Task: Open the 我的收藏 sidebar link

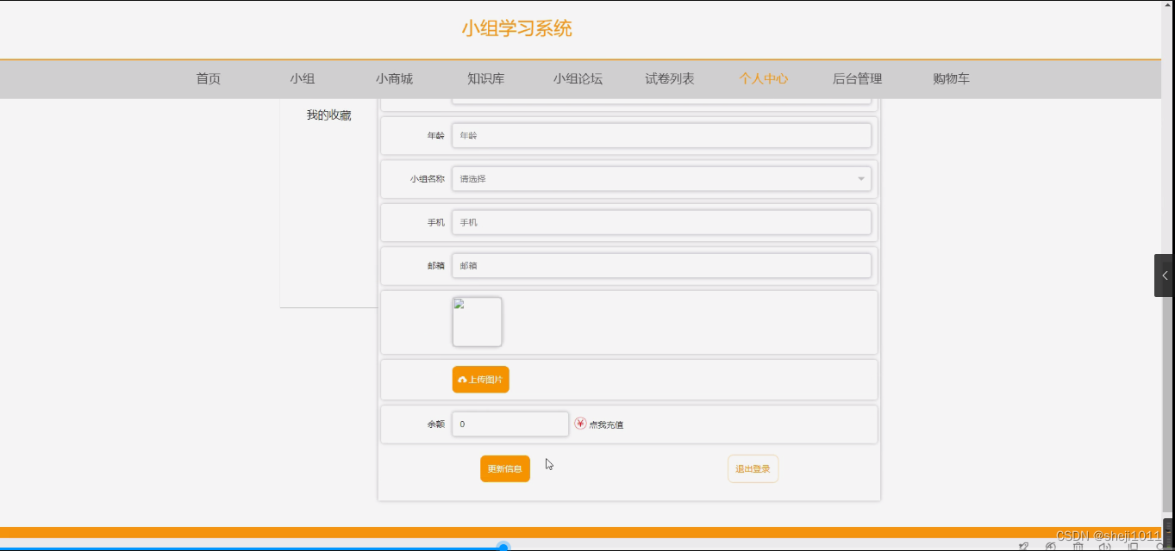Action: pyautogui.click(x=329, y=113)
